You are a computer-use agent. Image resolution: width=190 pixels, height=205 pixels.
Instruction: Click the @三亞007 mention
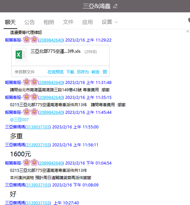click(19, 120)
